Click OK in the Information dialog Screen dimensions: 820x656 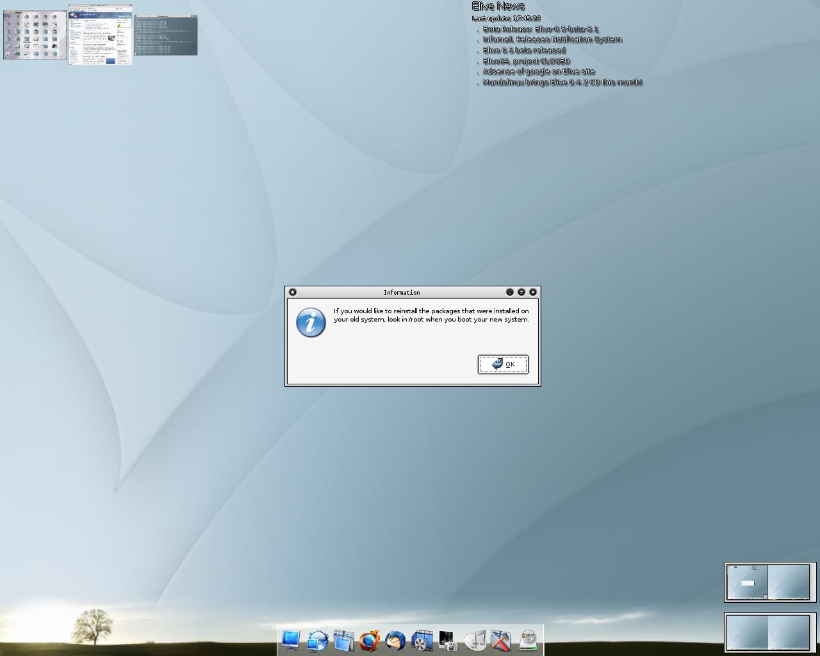(x=503, y=364)
